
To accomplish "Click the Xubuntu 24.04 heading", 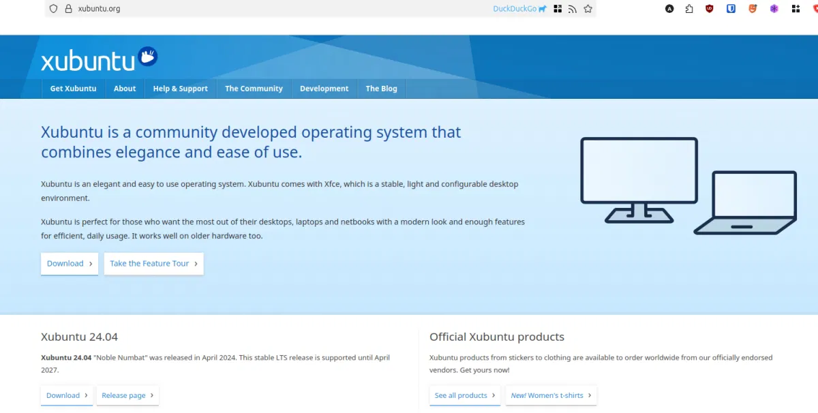I will click(79, 337).
